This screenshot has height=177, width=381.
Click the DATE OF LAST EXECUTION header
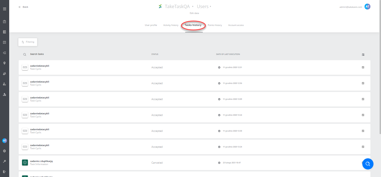click(228, 54)
